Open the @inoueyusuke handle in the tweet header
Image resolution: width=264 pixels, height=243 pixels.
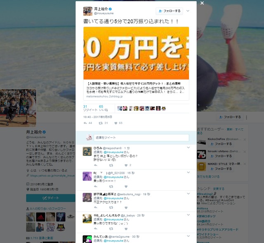pos(104,13)
